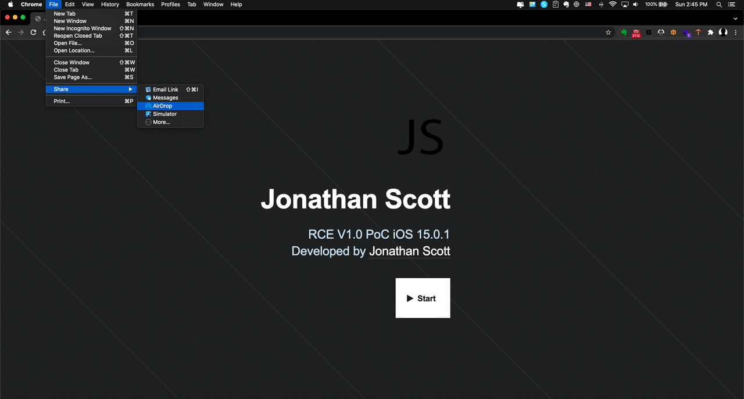Open the Profiles menu
Viewport: 744px width, 399px height.
click(x=170, y=4)
